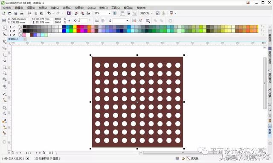273x163 pixels.
Task: Choose the Crop tool in toolbox
Action: click(4, 42)
